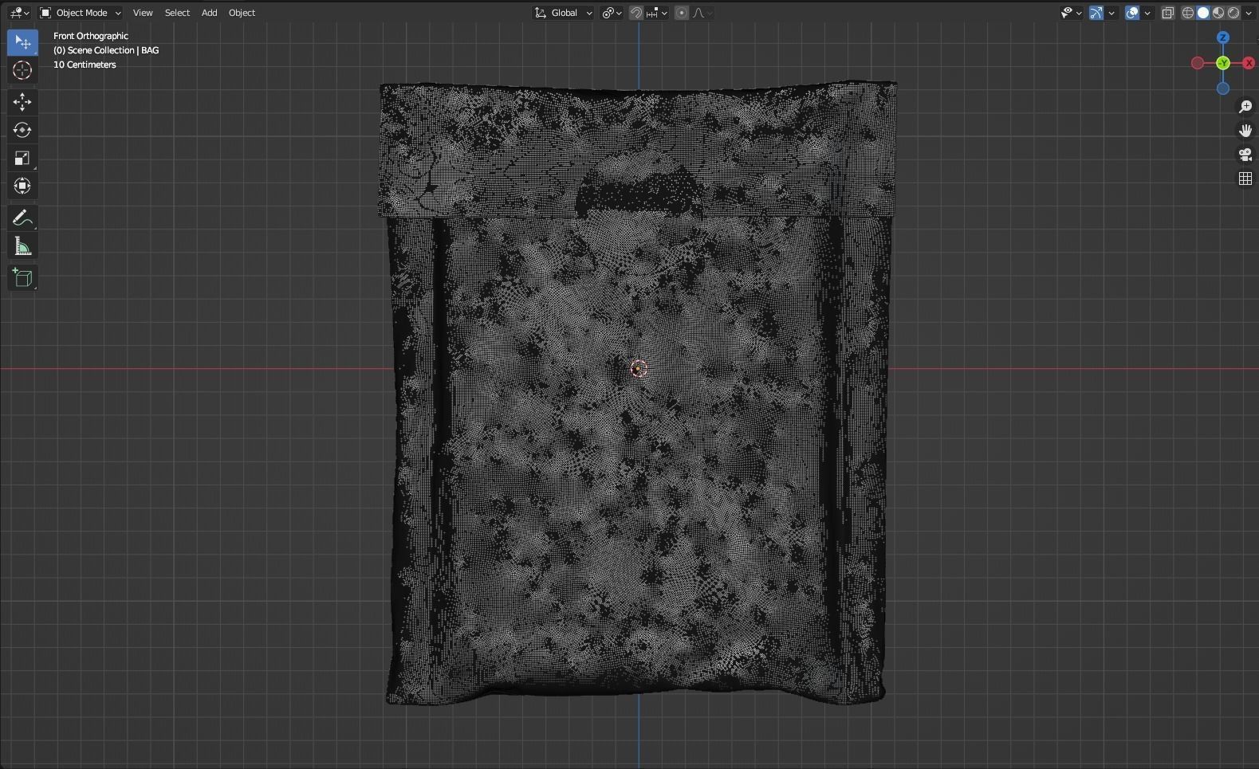1259x769 pixels.
Task: Open the snapping options dropdown
Action: click(x=657, y=13)
